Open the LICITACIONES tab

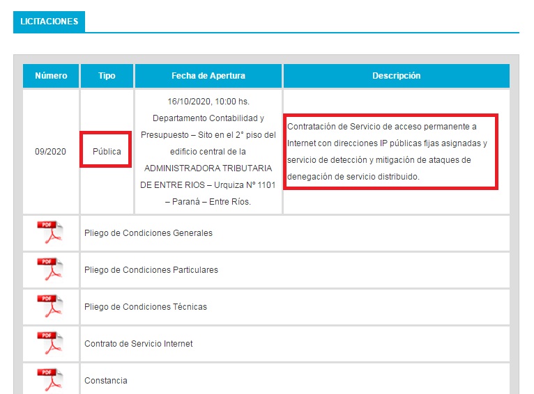[49, 22]
